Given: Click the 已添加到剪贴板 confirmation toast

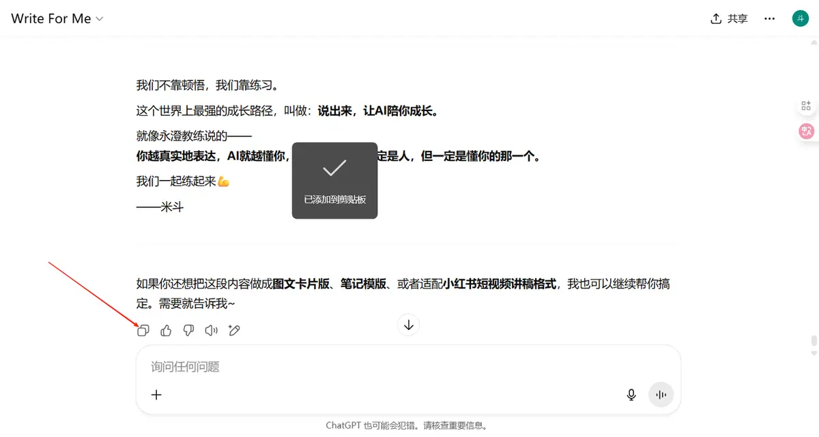Looking at the screenshot, I should pyautogui.click(x=334, y=181).
